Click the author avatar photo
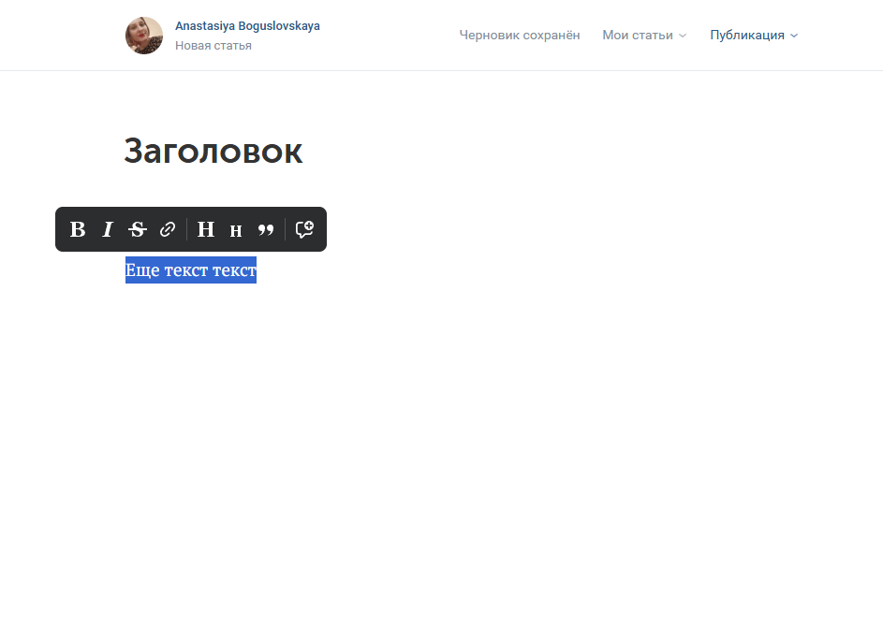The height and width of the screenshot is (626, 883). [x=144, y=36]
